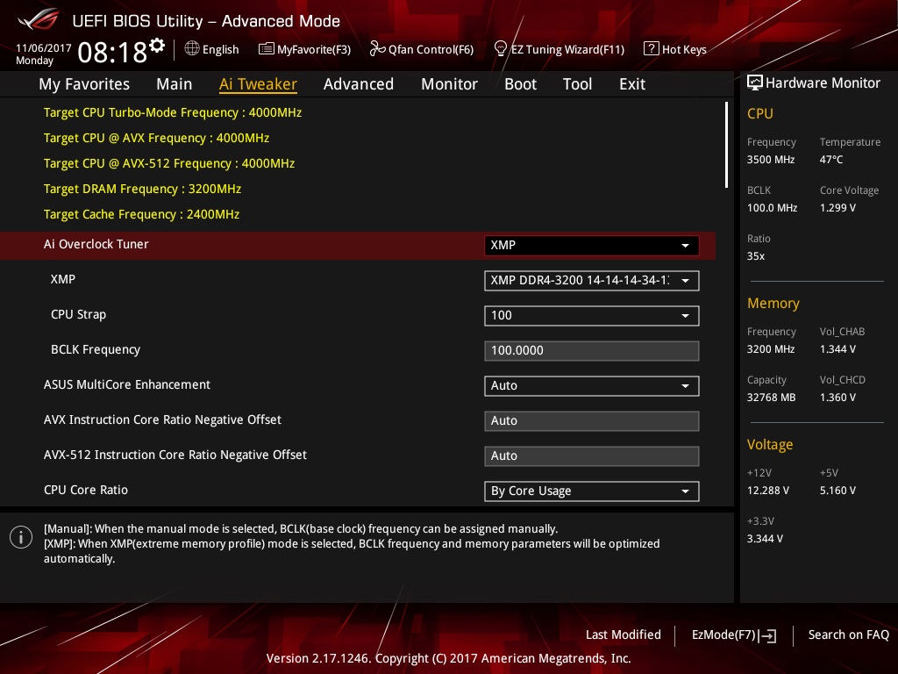
Task: Click the memory capacity value 32768 MB
Action: tap(771, 398)
